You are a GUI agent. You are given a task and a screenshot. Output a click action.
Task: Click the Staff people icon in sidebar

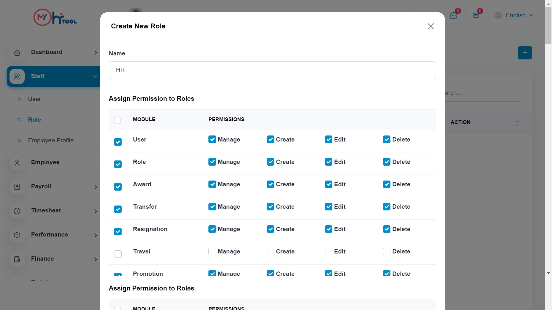pyautogui.click(x=17, y=77)
